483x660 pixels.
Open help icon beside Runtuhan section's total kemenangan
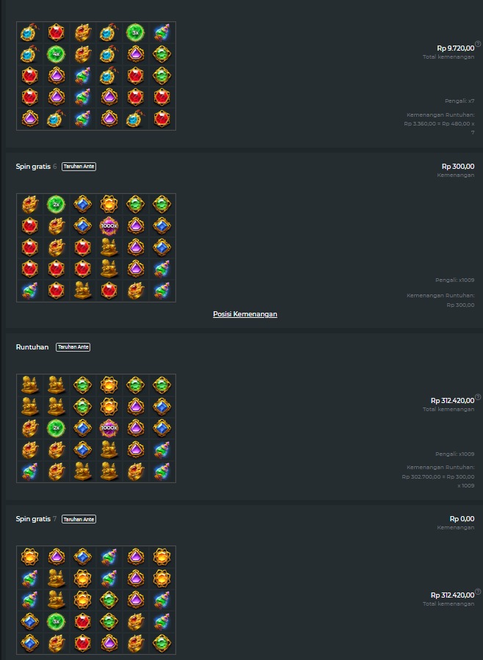pos(478,396)
